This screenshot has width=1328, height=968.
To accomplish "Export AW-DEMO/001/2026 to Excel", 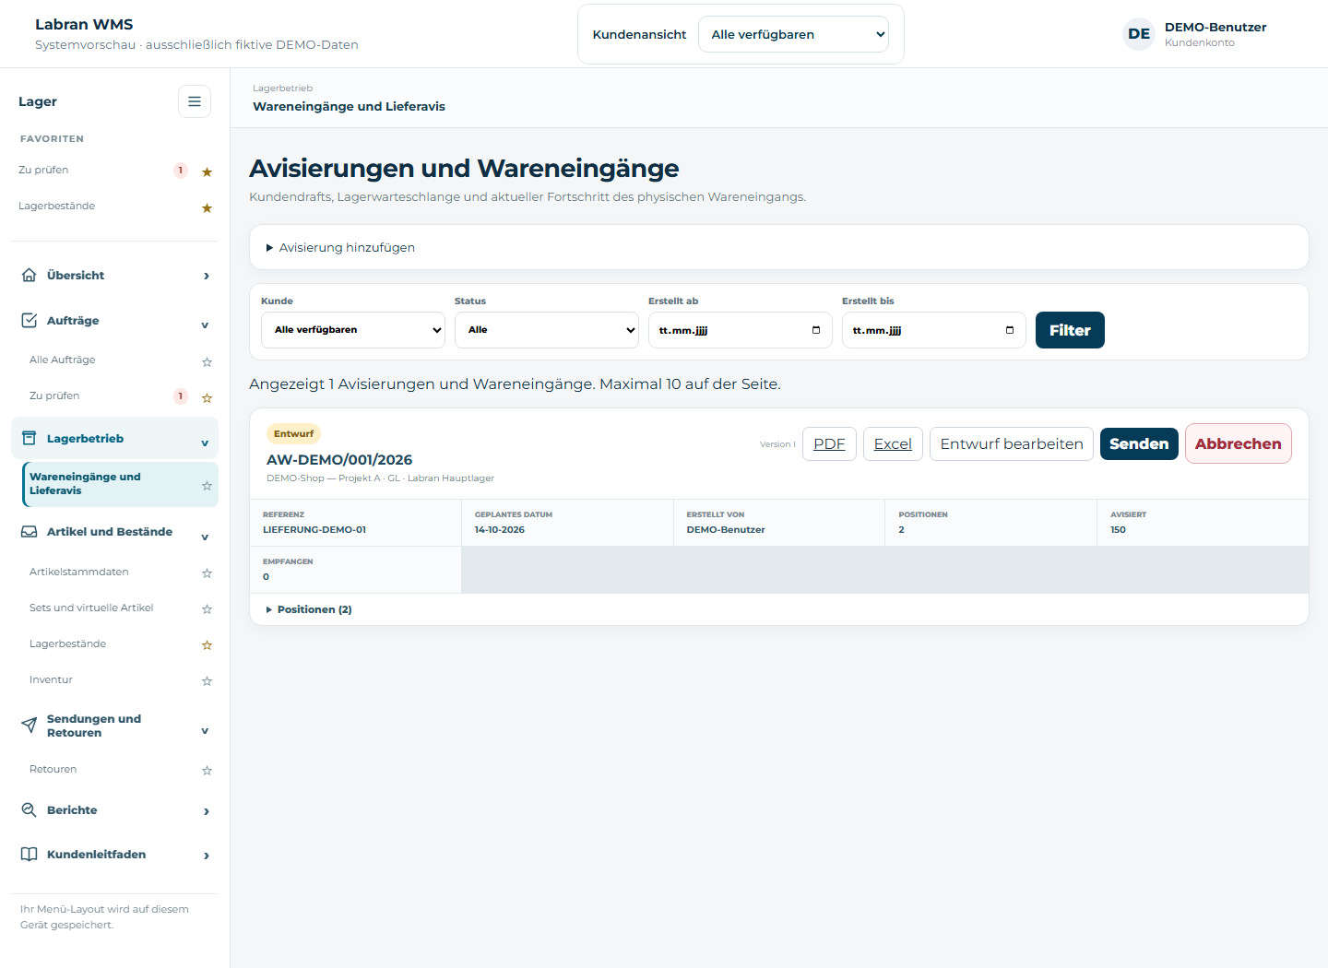I will click(893, 443).
